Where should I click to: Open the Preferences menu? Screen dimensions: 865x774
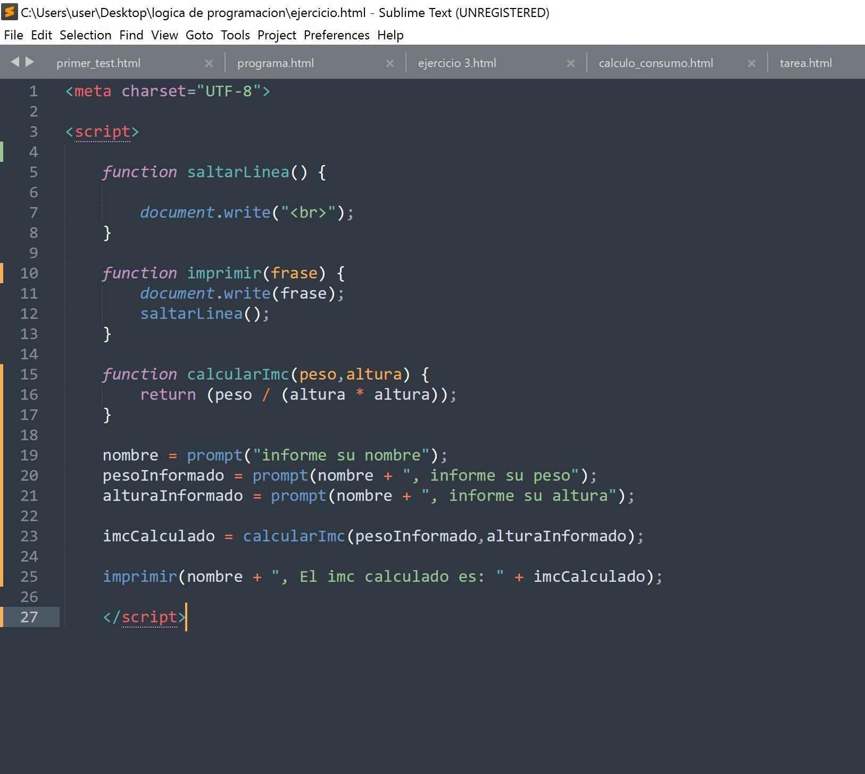pos(337,35)
